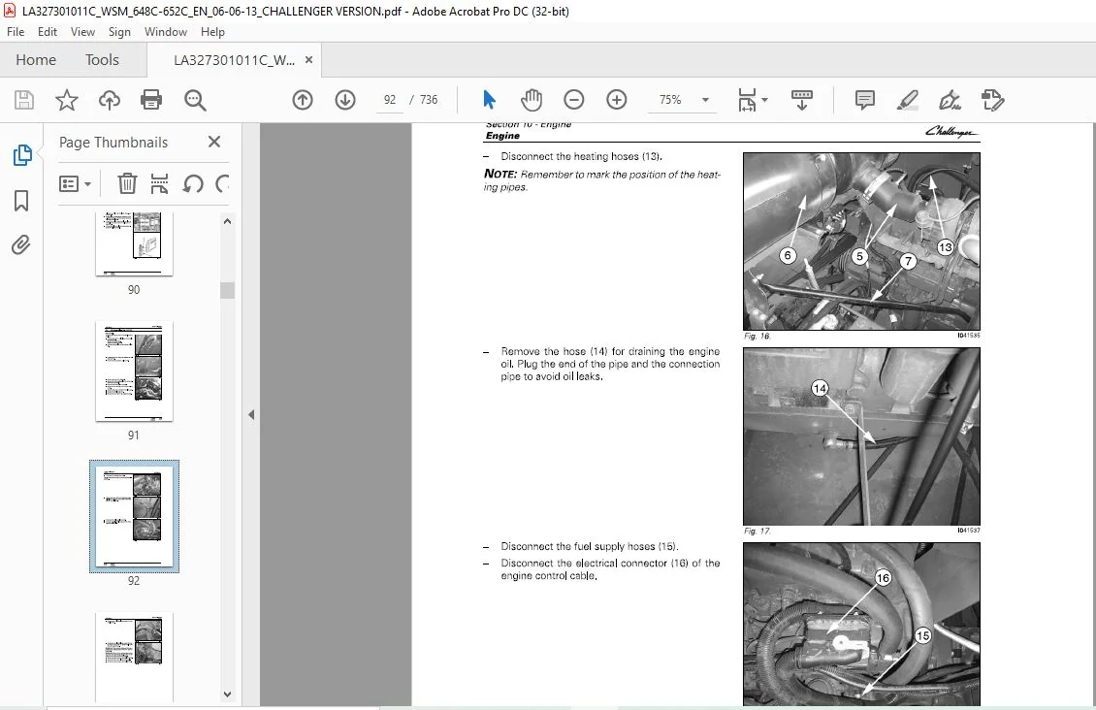Open the Window menu

tap(166, 31)
